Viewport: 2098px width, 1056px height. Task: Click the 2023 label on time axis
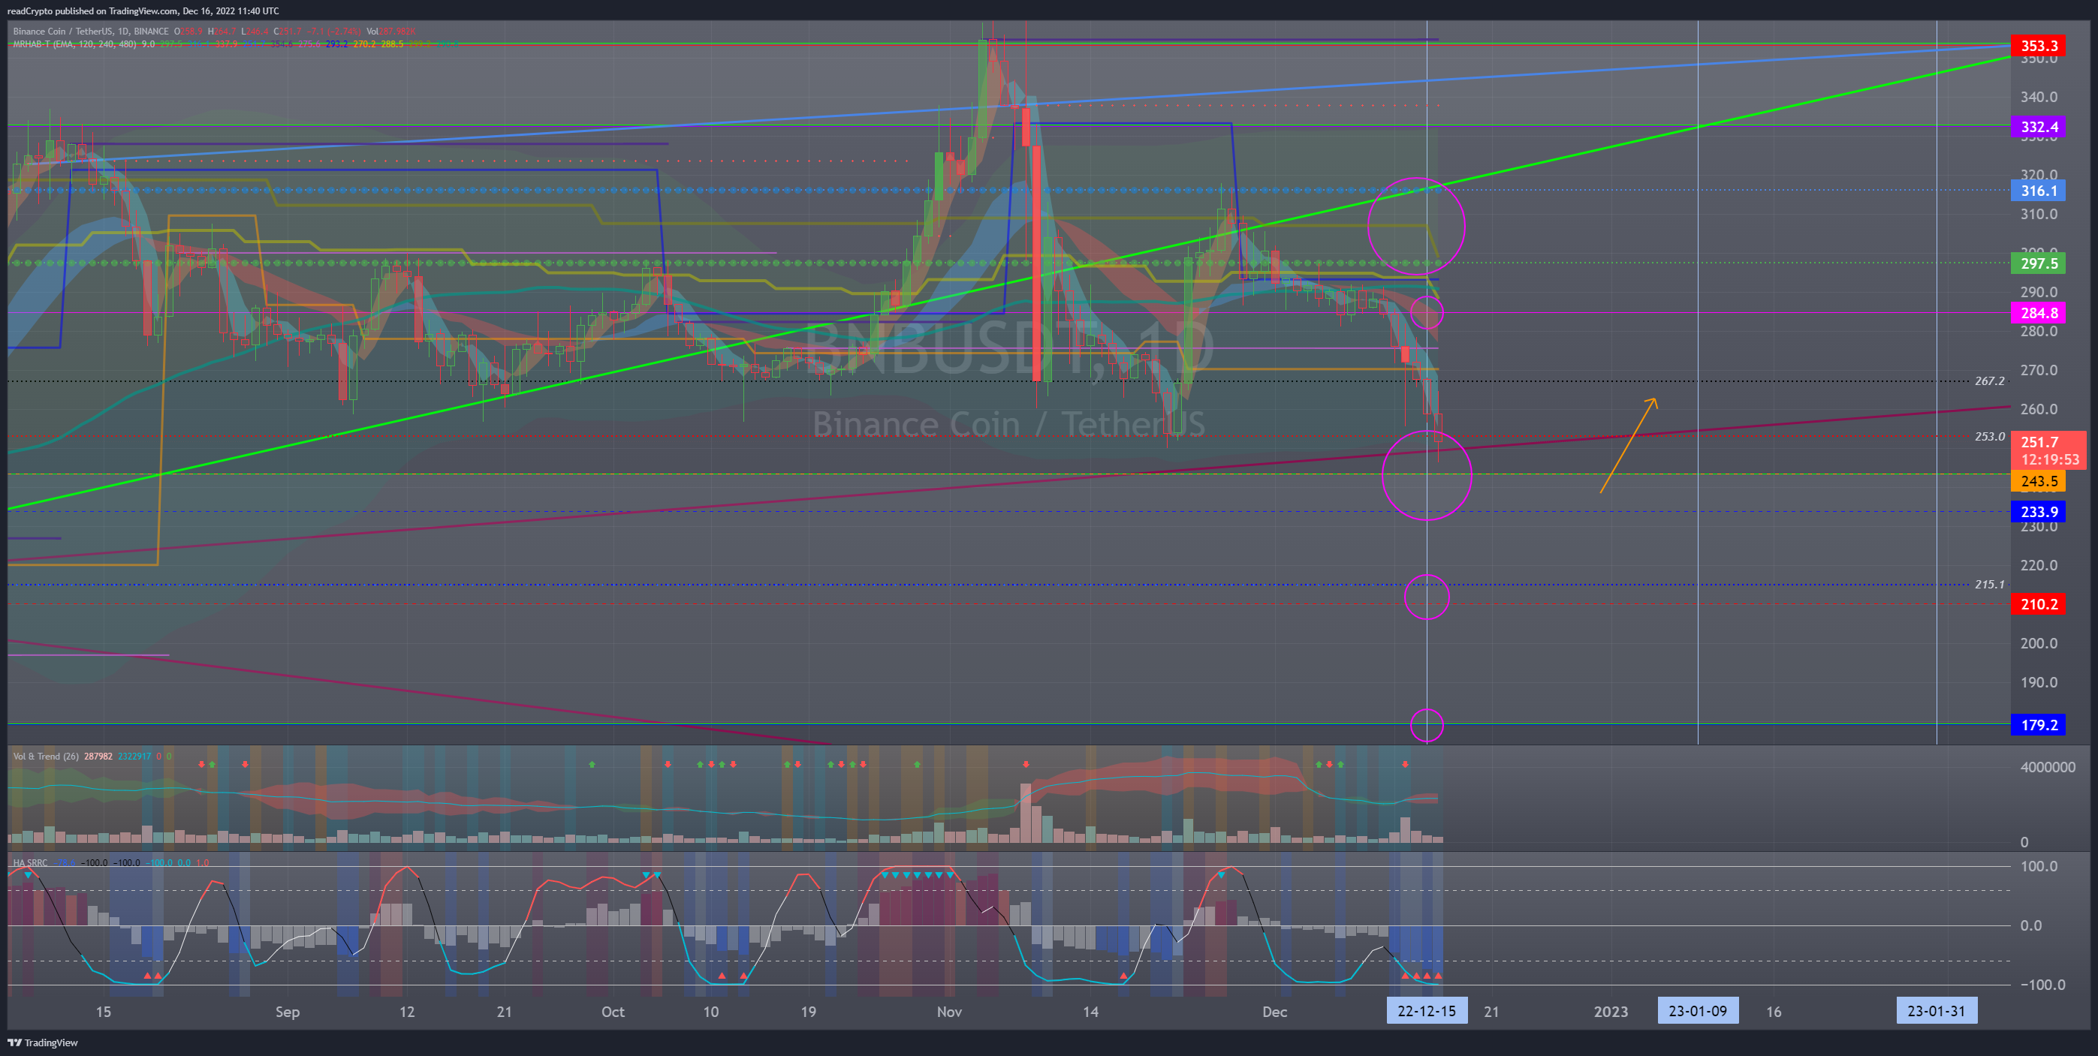(1610, 1012)
